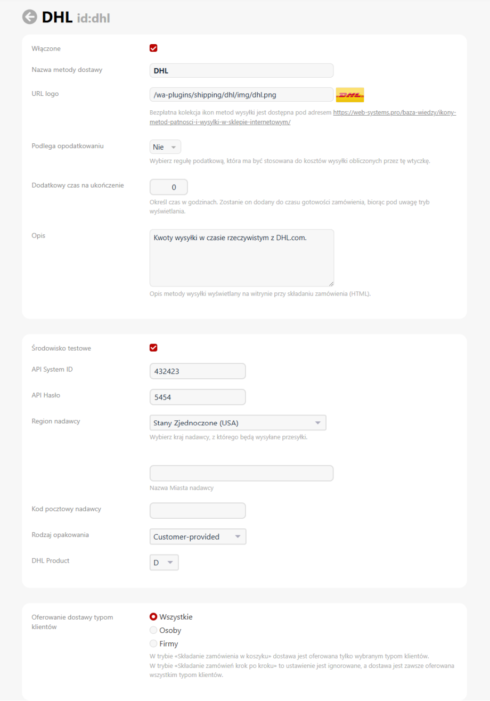The height and width of the screenshot is (701, 490).
Task: Expand the Region nadawcy country dropdown
Action: (238, 423)
